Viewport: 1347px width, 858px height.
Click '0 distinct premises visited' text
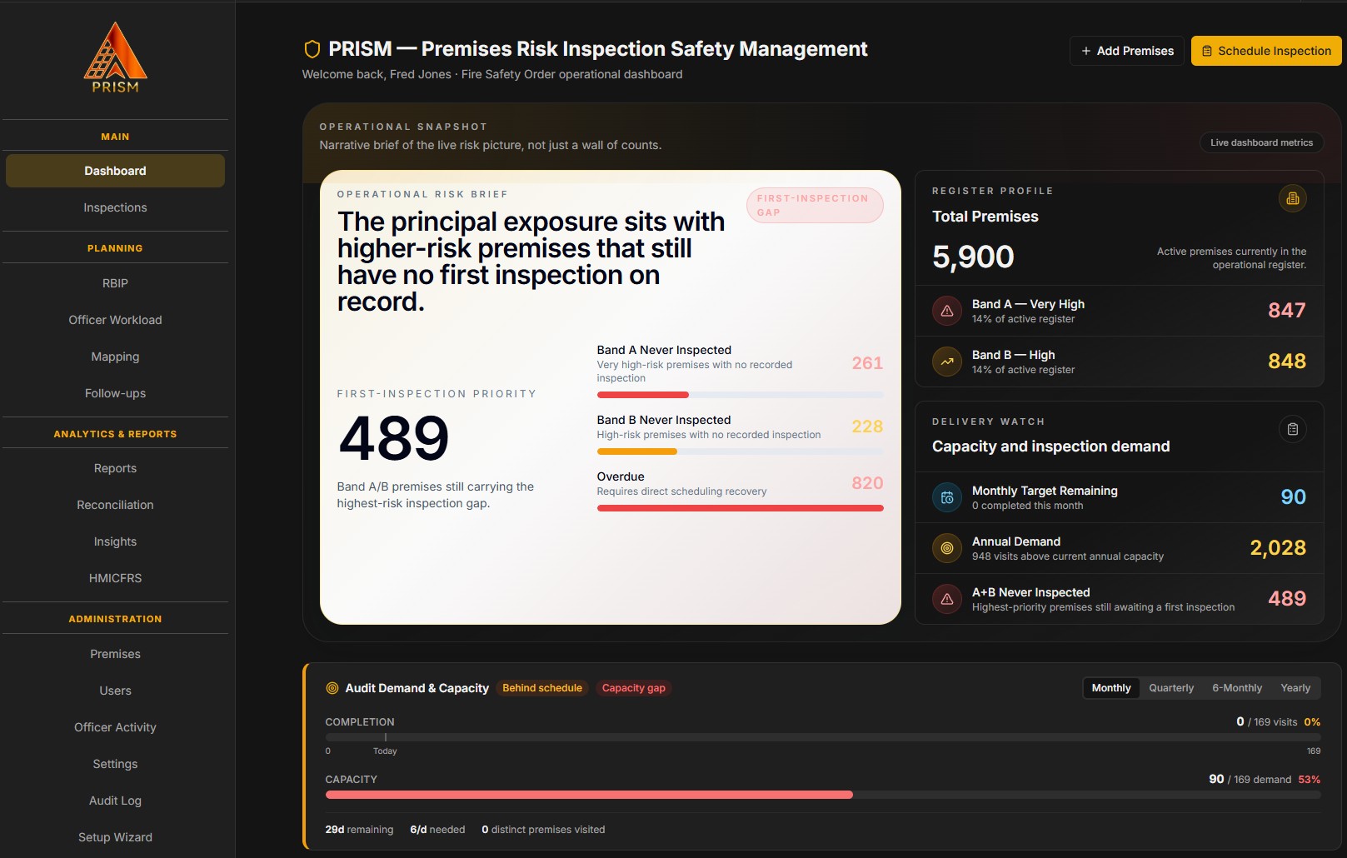543,830
